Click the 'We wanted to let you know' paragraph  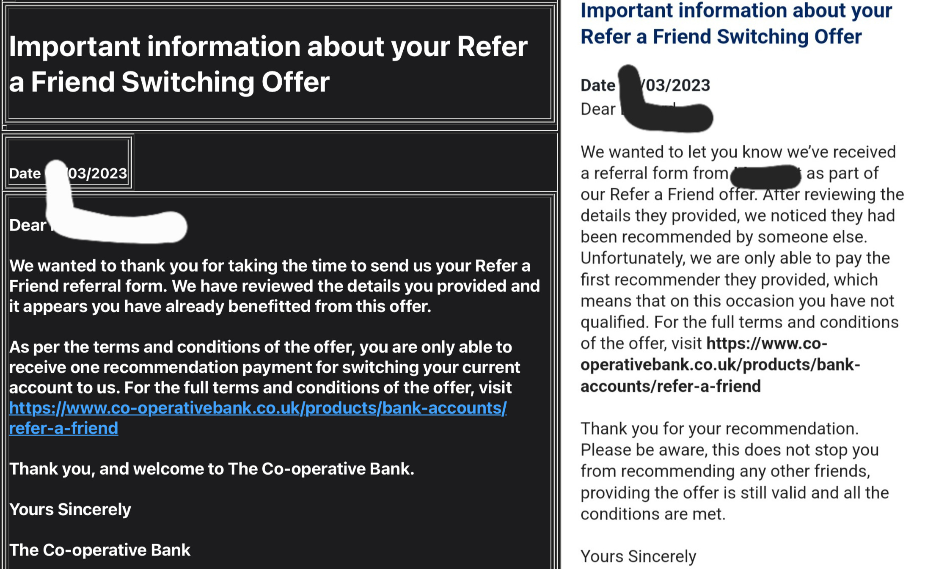click(742, 269)
